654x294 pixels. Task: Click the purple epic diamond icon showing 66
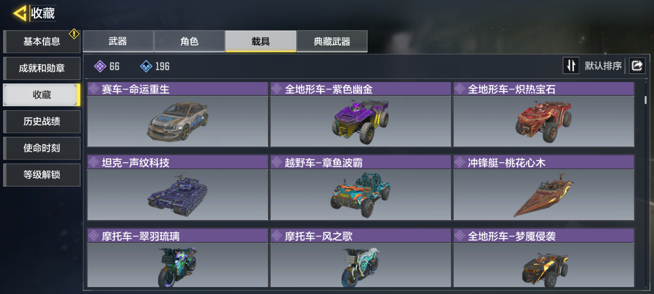100,66
